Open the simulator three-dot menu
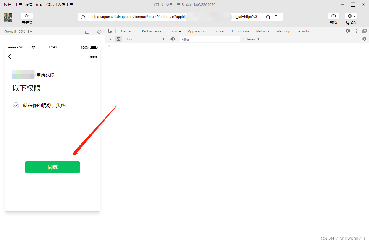 pyautogui.click(x=94, y=57)
